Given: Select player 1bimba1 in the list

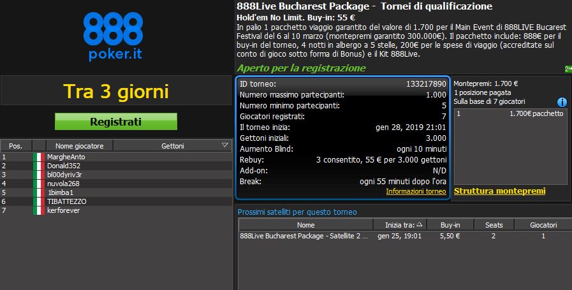Looking at the screenshot, I should click(116, 192).
